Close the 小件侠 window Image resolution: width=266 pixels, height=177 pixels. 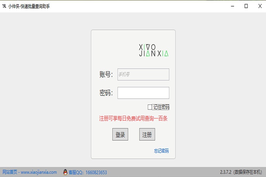coord(260,6)
